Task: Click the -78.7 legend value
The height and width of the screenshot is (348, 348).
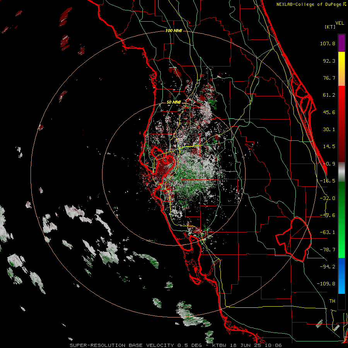Action: tap(328, 250)
